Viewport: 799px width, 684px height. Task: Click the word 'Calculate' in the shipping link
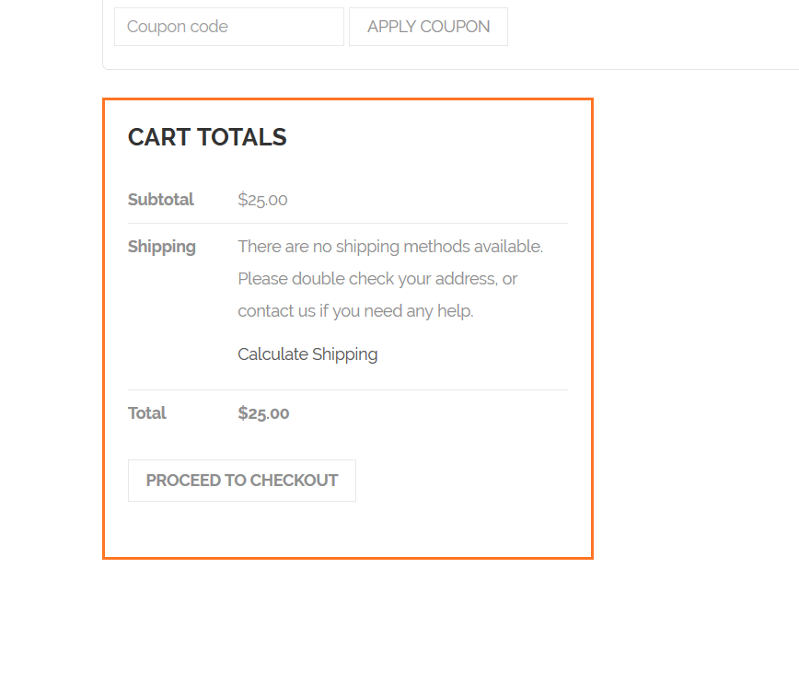(x=272, y=354)
